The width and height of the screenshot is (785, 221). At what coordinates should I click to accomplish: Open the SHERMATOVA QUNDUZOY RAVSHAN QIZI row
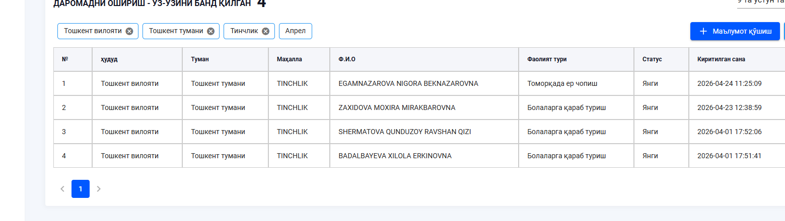pyautogui.click(x=404, y=132)
